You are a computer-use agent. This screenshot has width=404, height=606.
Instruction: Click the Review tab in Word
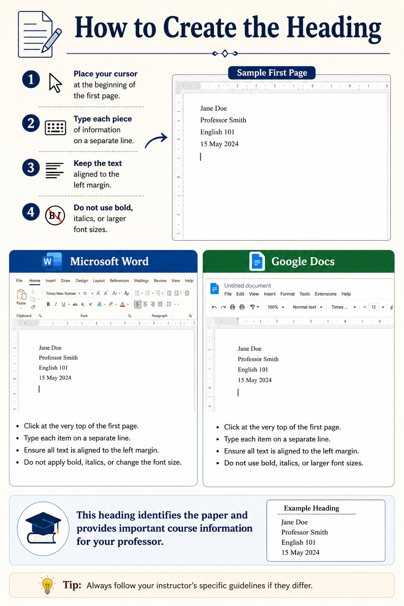click(160, 281)
